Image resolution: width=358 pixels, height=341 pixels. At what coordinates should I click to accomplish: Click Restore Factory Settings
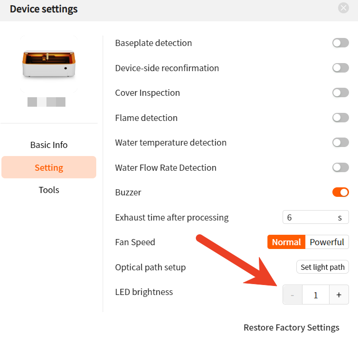(291, 328)
